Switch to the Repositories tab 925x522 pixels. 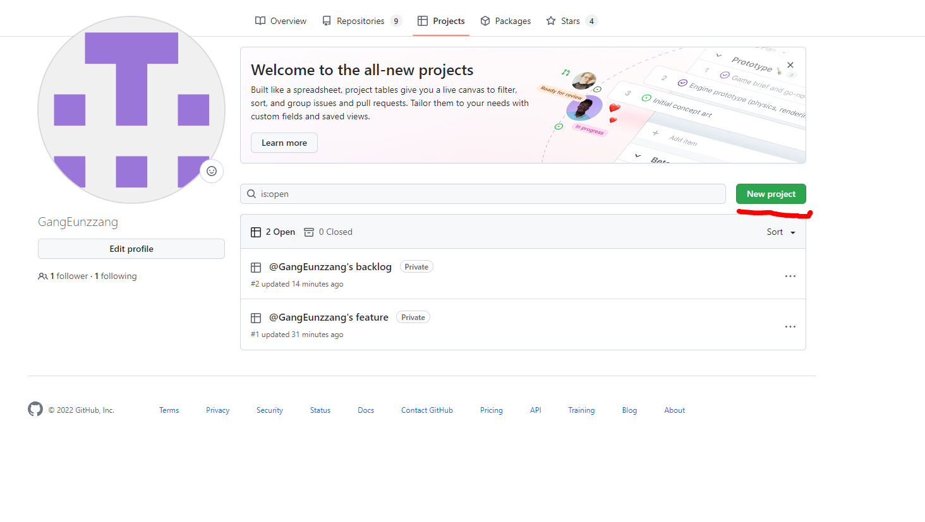tap(361, 21)
